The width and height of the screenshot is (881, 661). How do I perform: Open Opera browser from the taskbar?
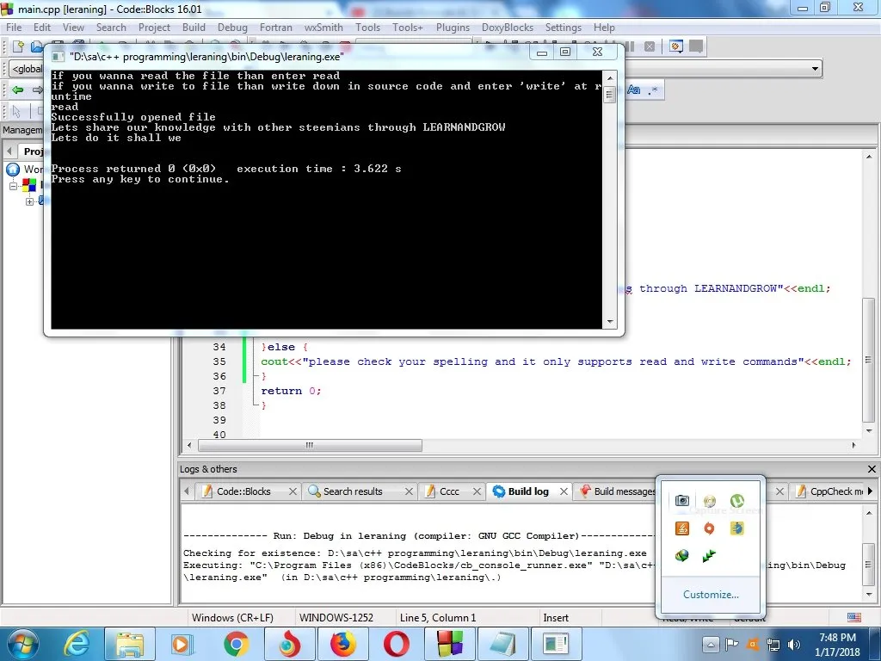point(396,644)
